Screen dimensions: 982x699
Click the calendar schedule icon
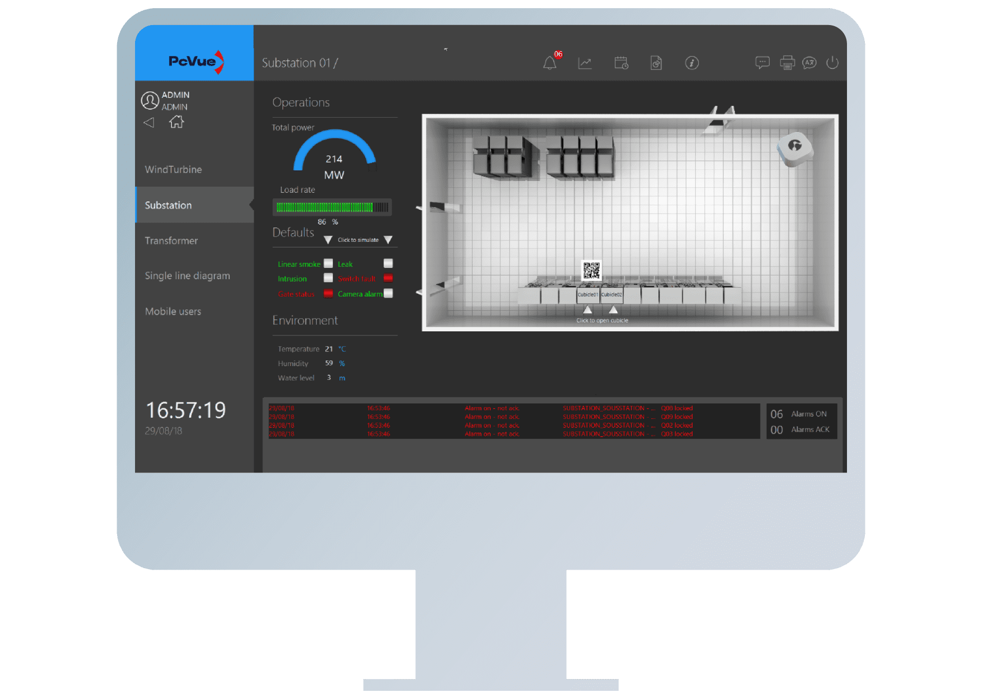621,63
